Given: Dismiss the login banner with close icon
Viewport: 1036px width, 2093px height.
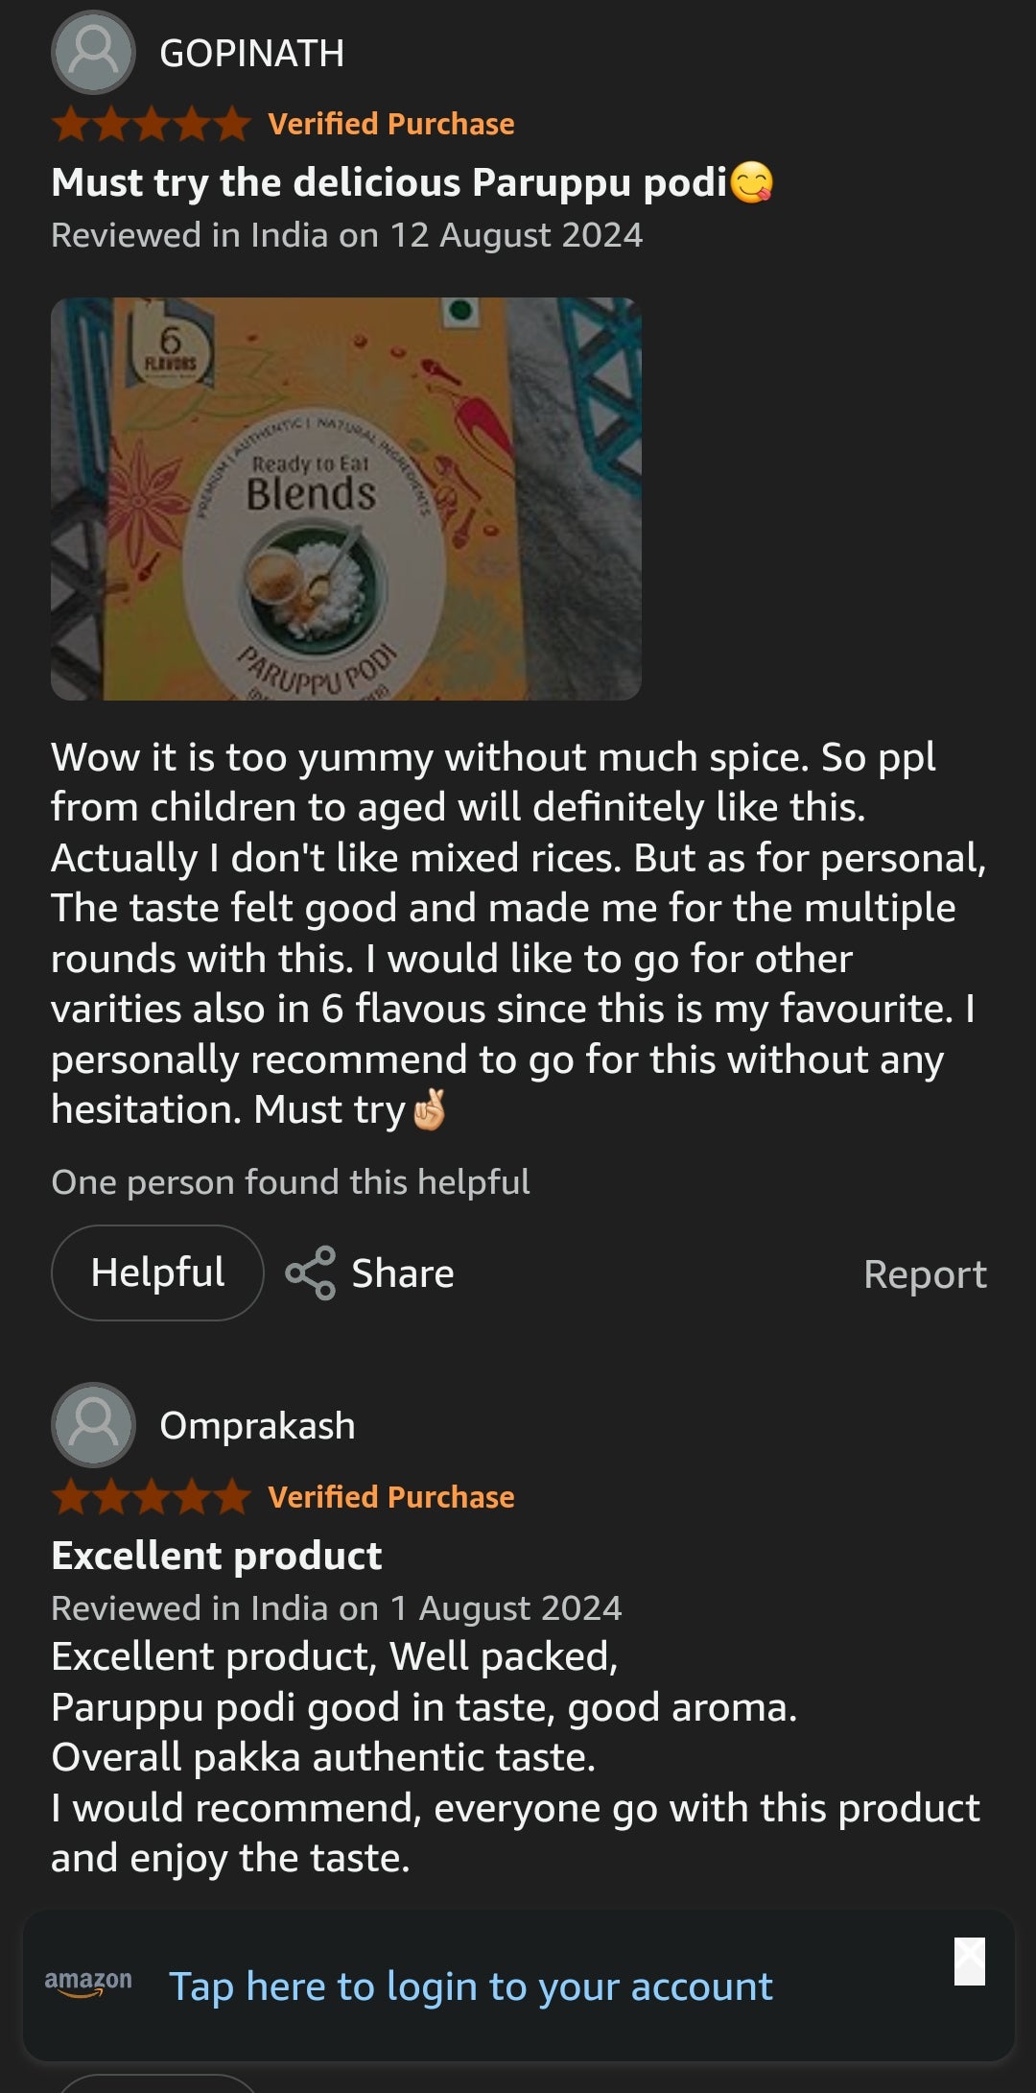Looking at the screenshot, I should 969,1961.
